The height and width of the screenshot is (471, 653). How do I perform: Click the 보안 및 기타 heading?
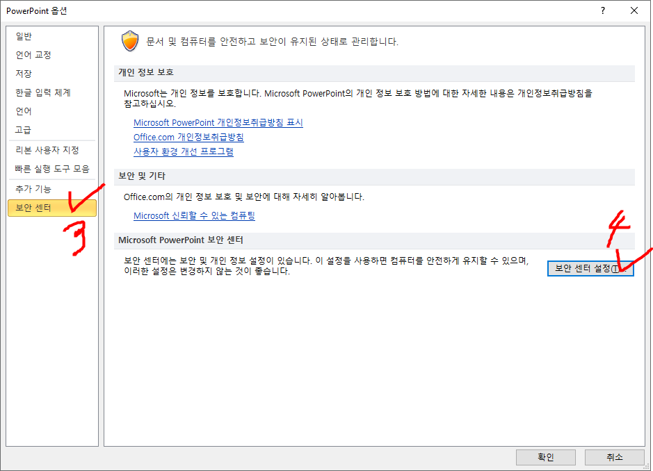click(x=142, y=176)
